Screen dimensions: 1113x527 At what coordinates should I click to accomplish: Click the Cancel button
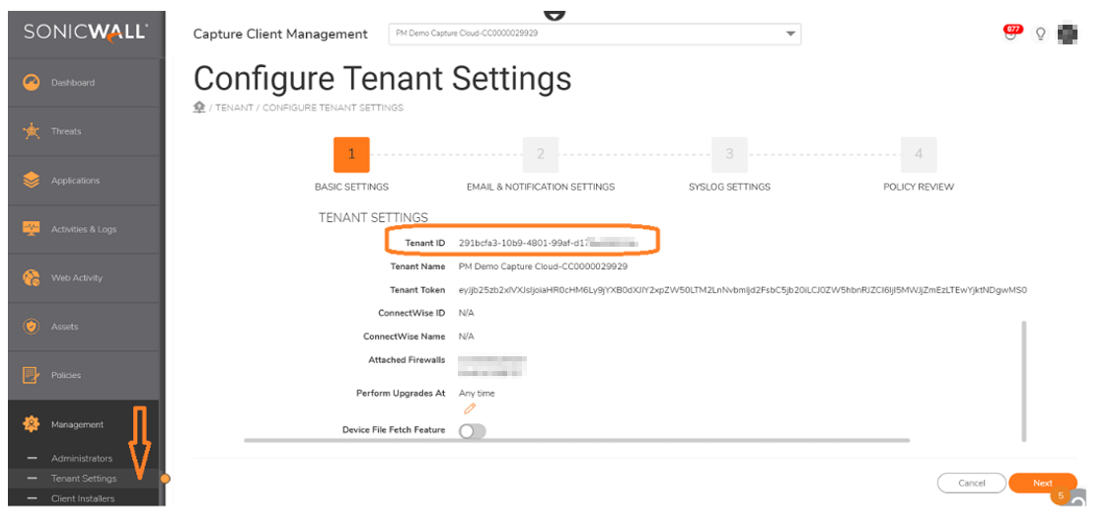click(x=971, y=483)
